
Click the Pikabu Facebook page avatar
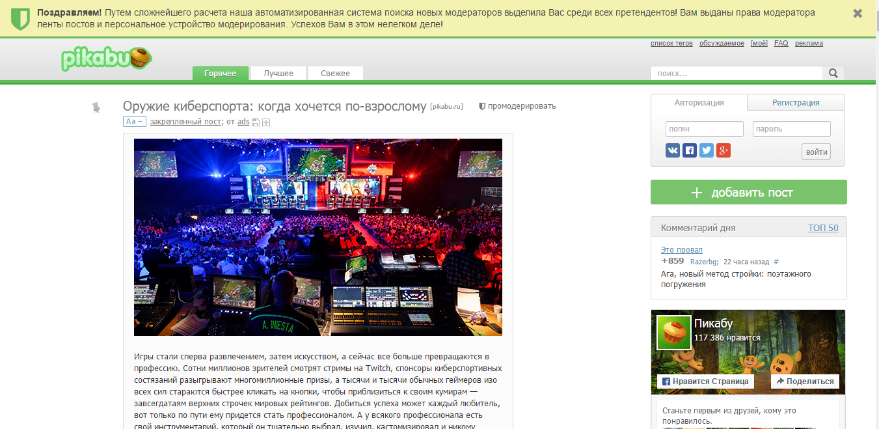(673, 333)
